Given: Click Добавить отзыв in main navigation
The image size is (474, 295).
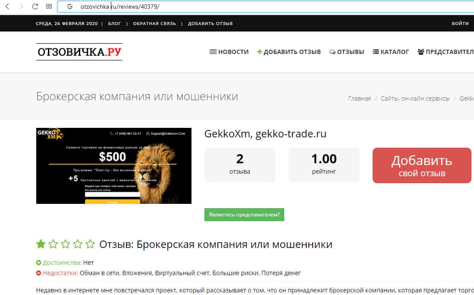Looking at the screenshot, I should coord(289,52).
